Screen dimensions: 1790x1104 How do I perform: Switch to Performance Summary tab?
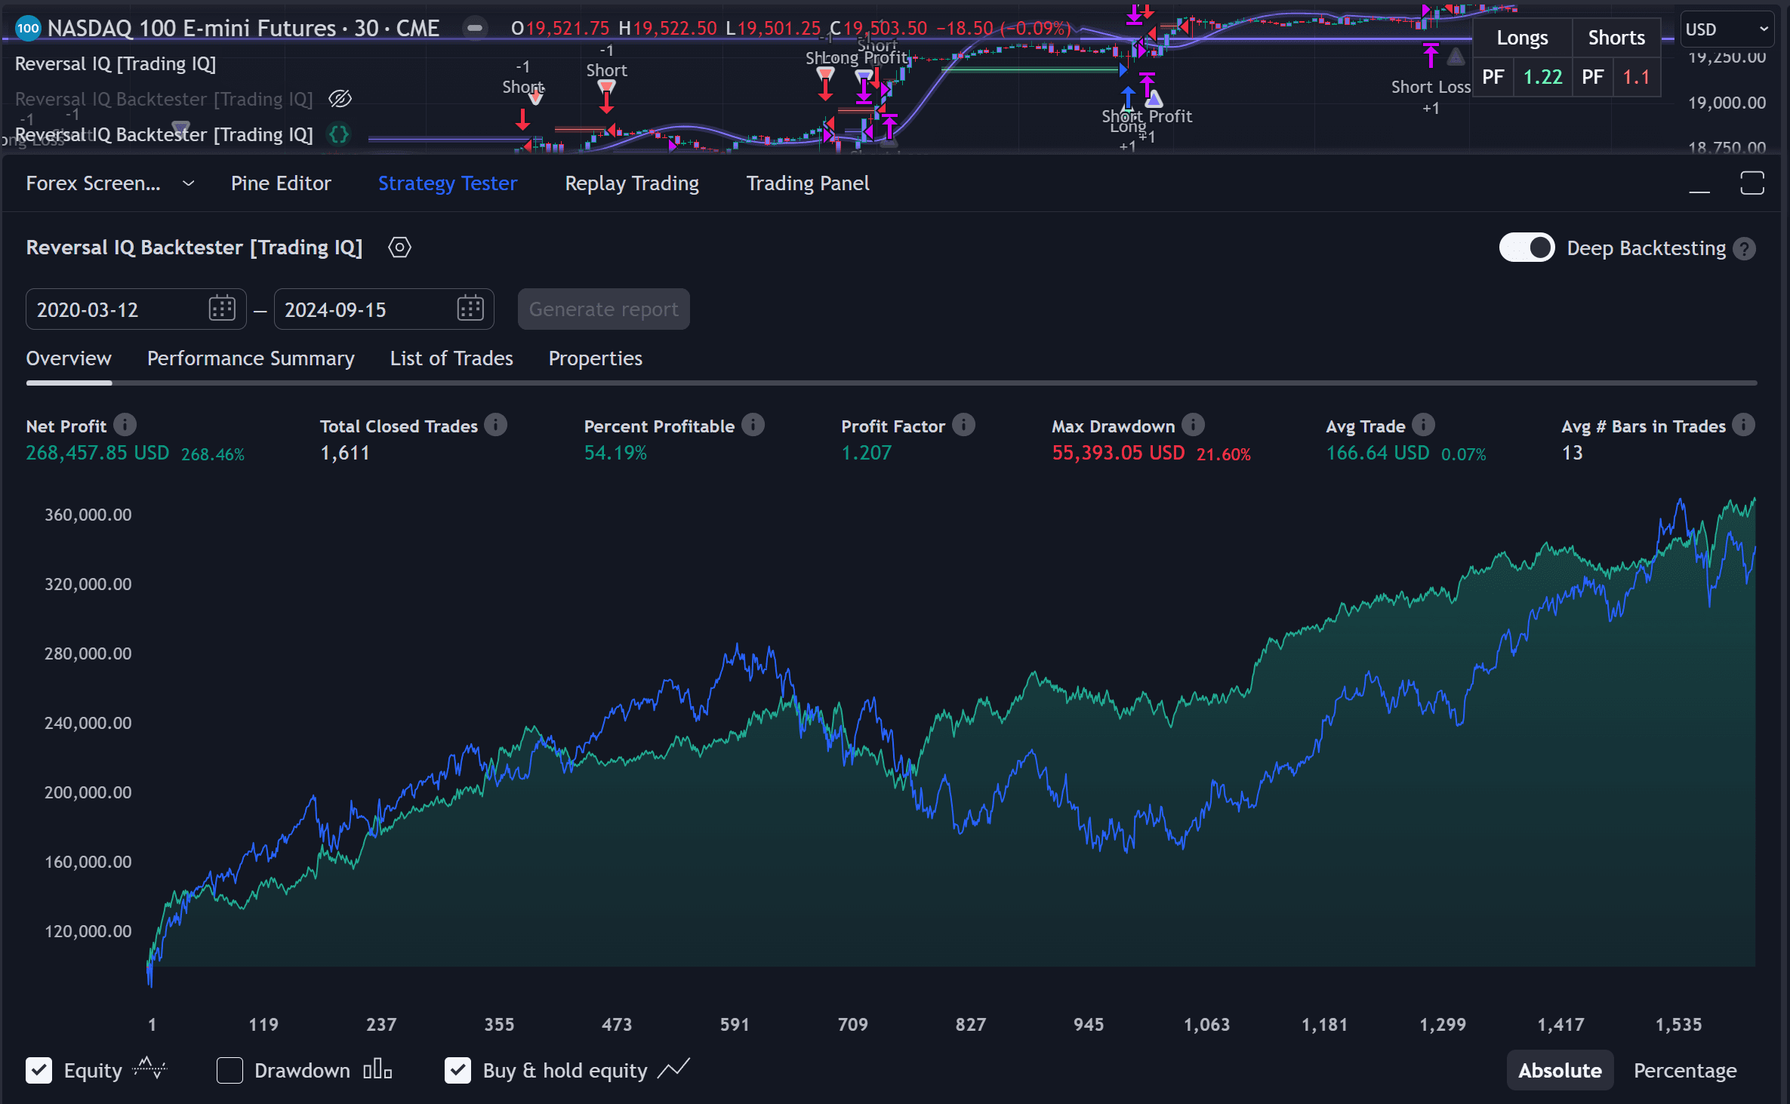[x=251, y=358]
